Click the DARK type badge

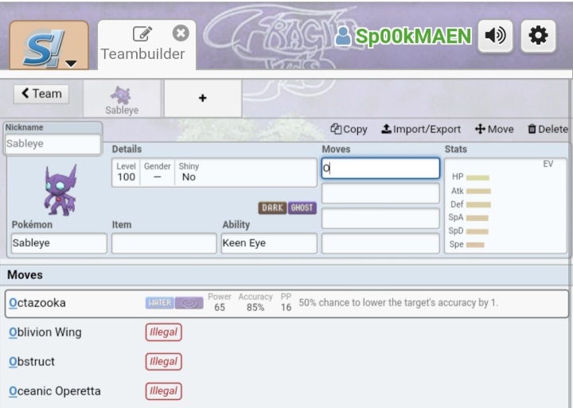tap(273, 208)
